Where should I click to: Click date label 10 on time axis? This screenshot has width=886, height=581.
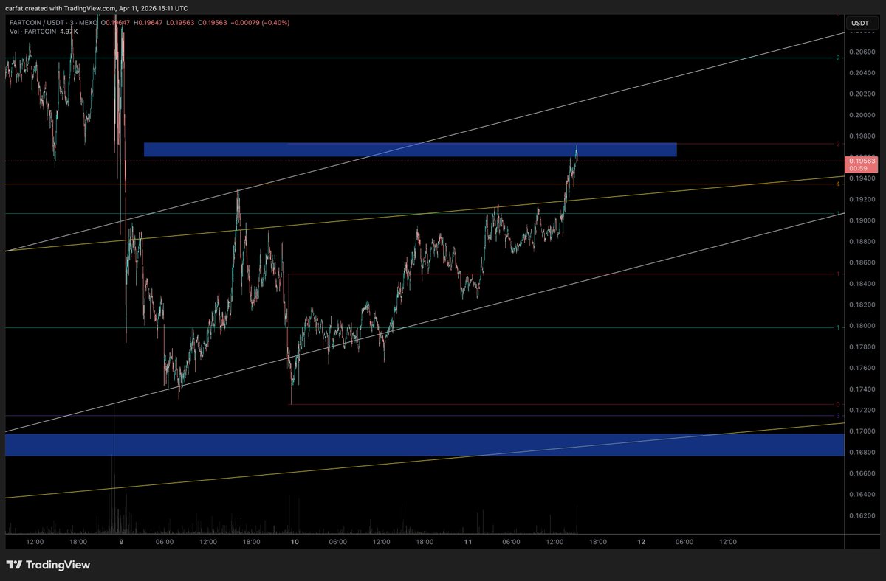(x=295, y=541)
